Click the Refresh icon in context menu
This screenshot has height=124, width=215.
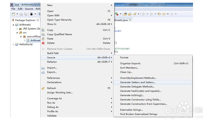click(43, 88)
